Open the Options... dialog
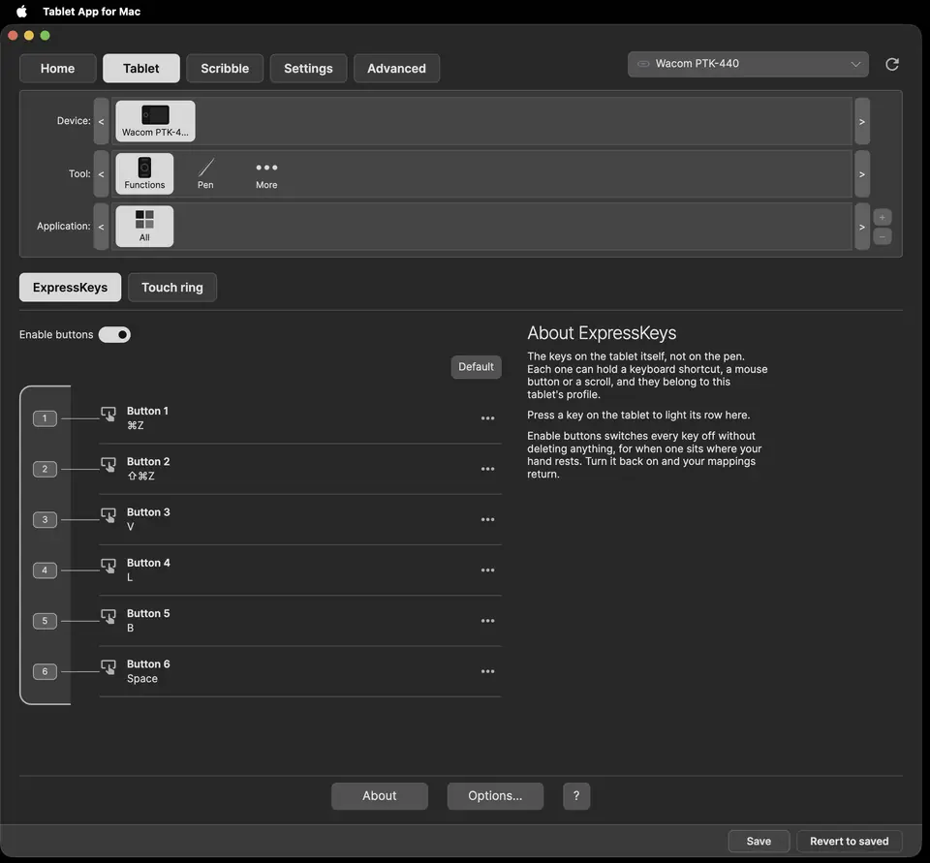Screen dimensions: 930x863 click(x=495, y=796)
